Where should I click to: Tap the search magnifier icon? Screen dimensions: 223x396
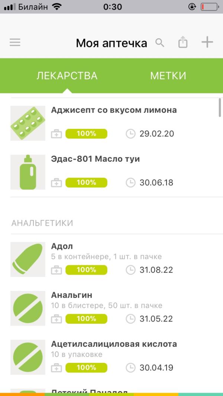(x=160, y=42)
